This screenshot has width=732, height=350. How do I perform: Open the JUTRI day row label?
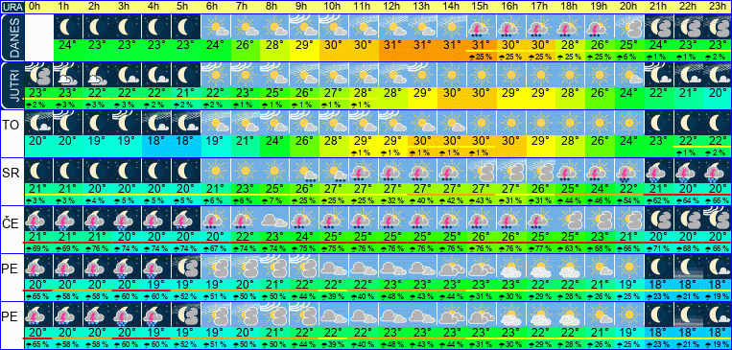click(x=12, y=85)
